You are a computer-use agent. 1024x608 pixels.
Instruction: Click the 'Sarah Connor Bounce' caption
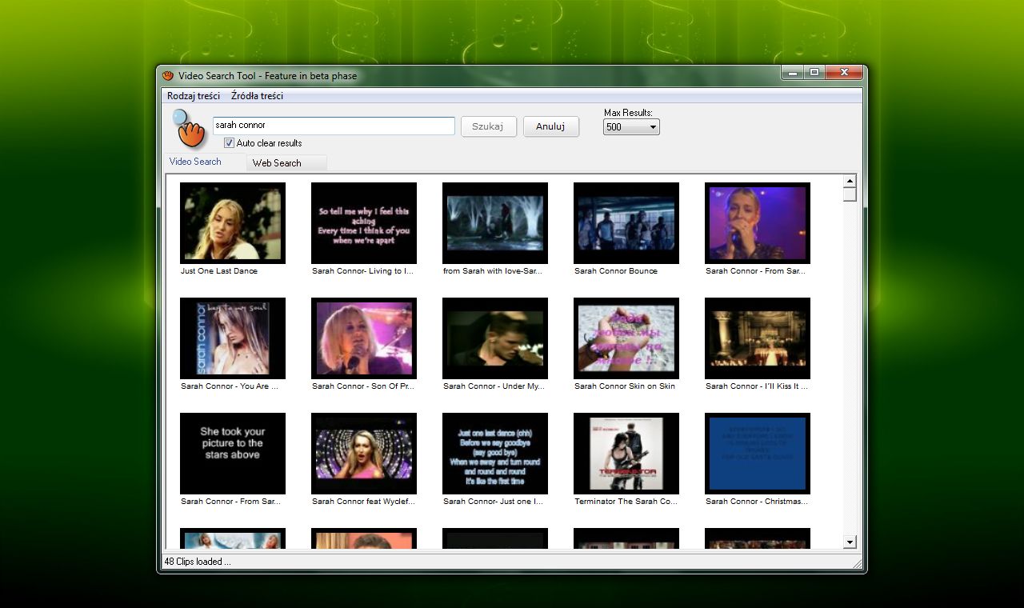pyautogui.click(x=616, y=271)
